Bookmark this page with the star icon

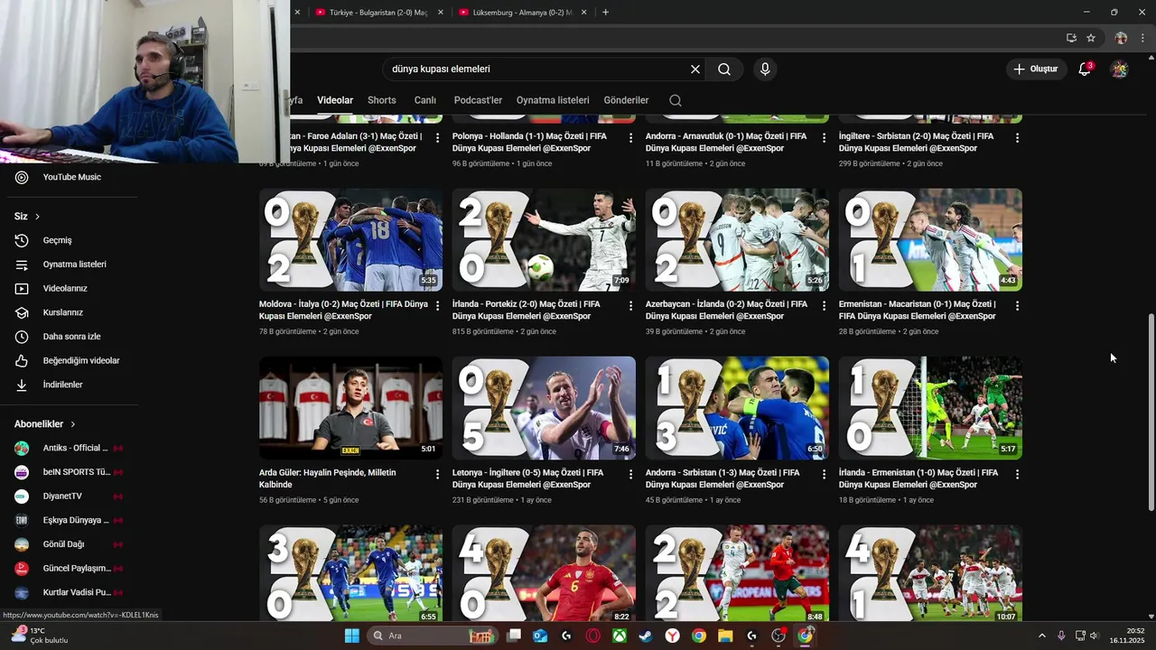coord(1091,38)
